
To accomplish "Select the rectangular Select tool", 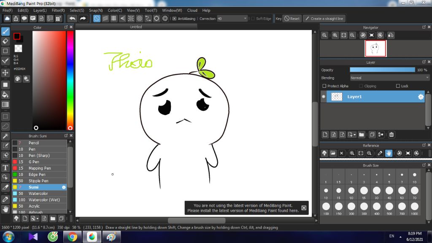I will coord(5,116).
